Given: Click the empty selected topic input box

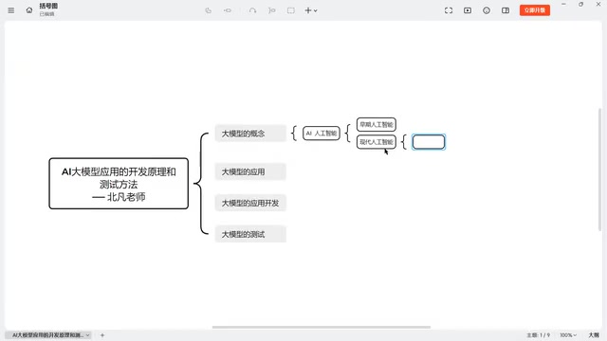Looking at the screenshot, I should (x=429, y=142).
